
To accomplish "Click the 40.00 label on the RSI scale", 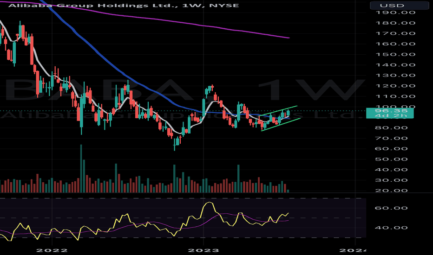I will (391, 228).
